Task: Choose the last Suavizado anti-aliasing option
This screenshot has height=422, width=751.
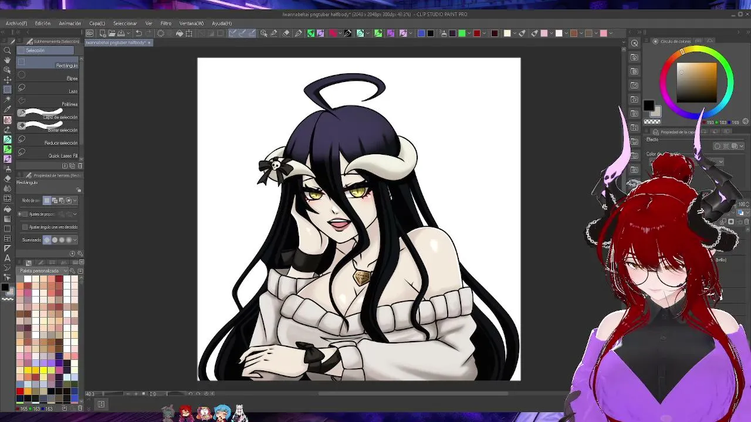Action: pyautogui.click(x=69, y=240)
